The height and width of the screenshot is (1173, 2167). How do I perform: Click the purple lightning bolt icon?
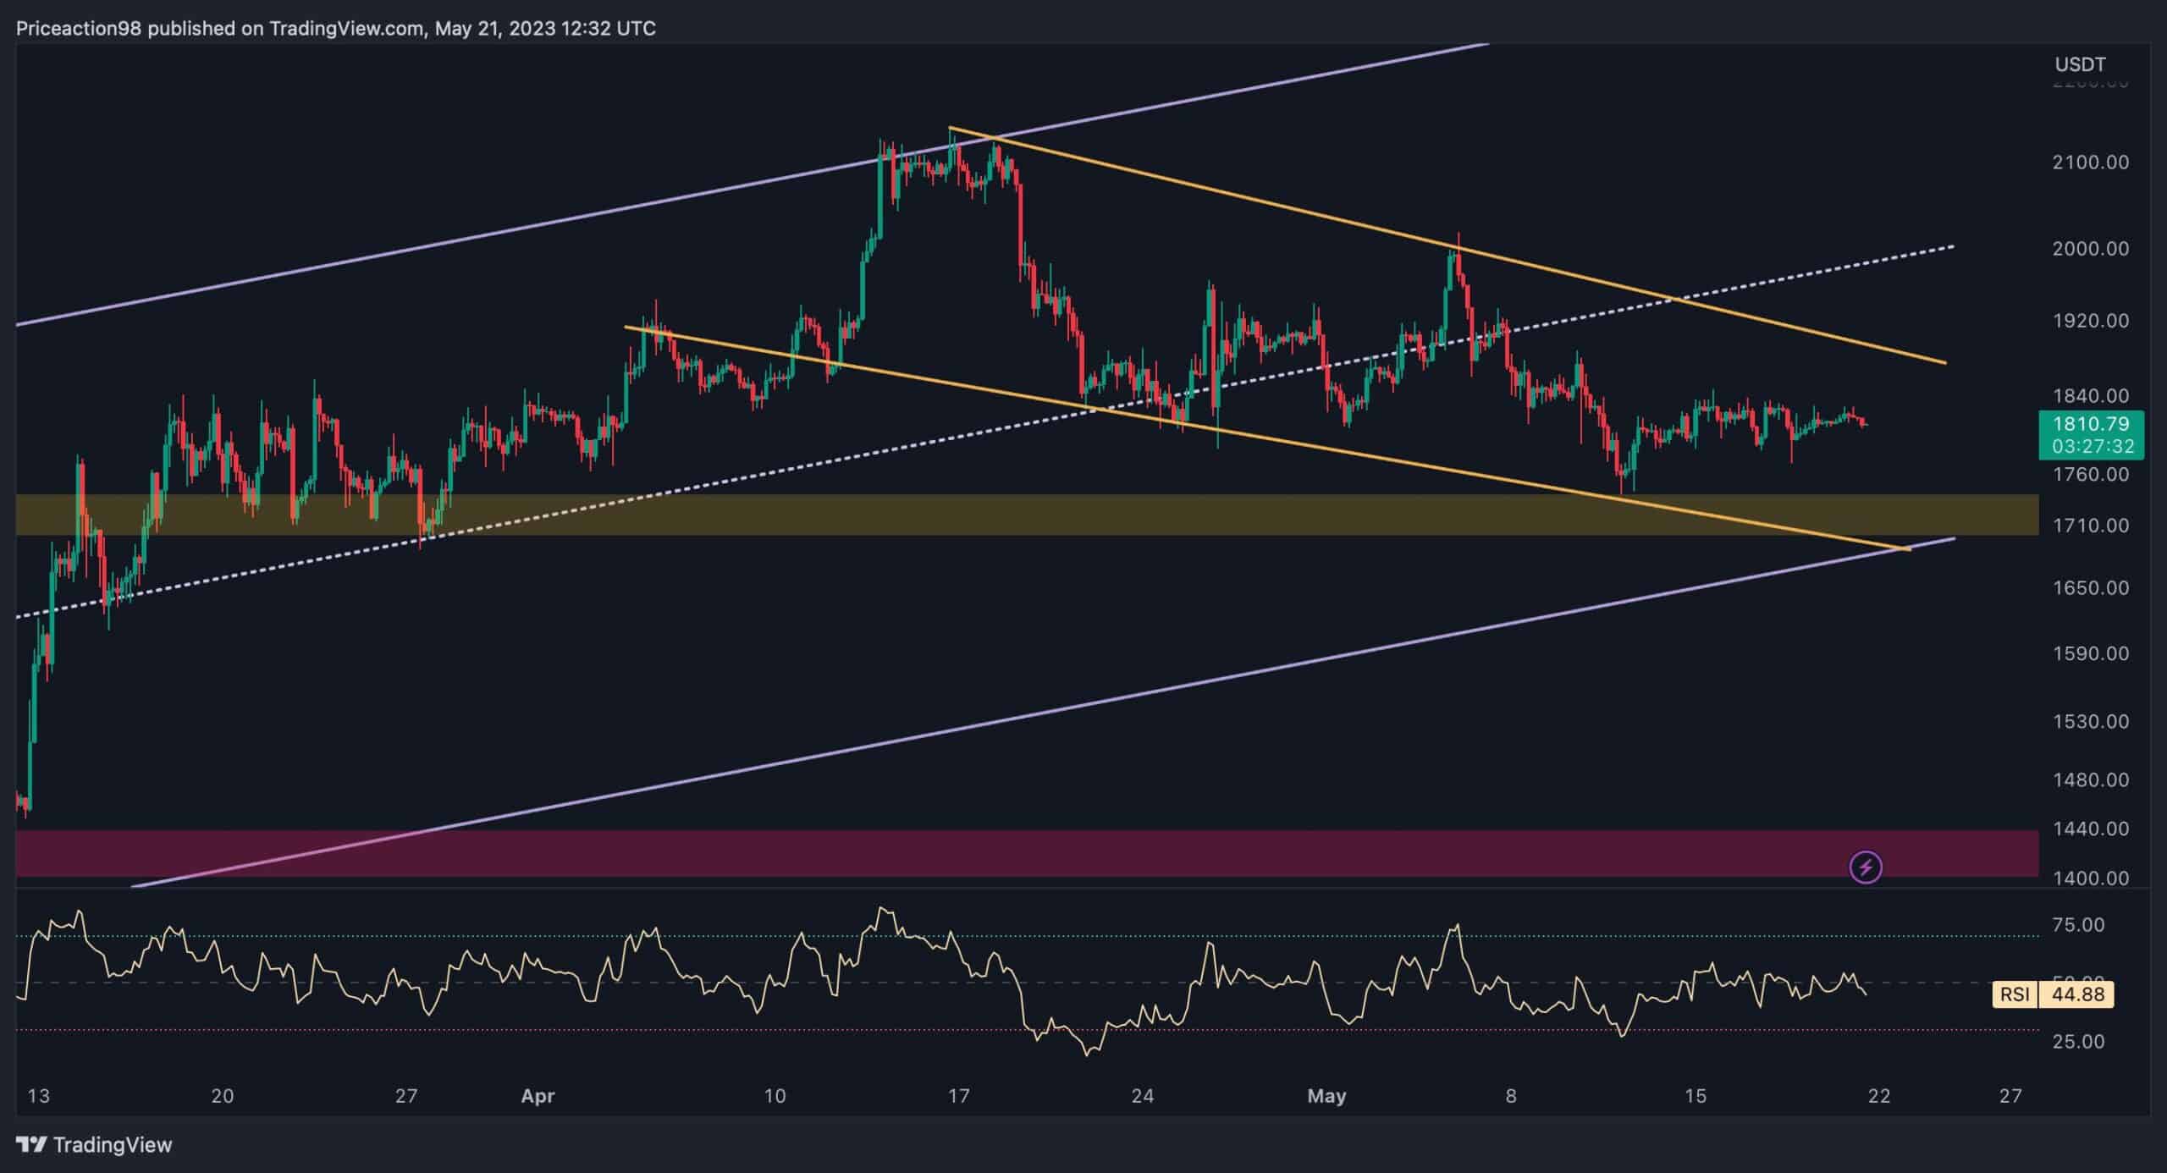(x=1866, y=867)
